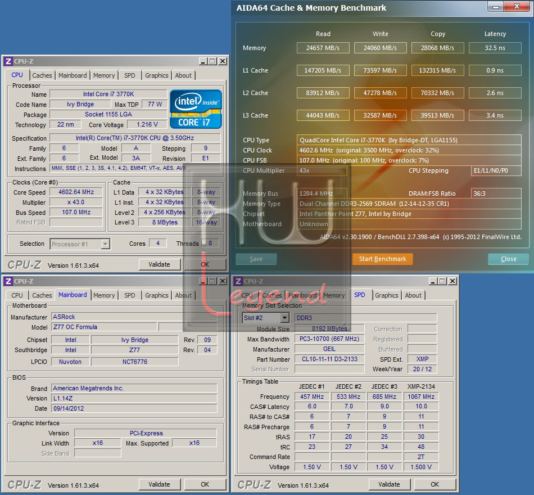Click the Multiplier value x 43.0

point(76,202)
